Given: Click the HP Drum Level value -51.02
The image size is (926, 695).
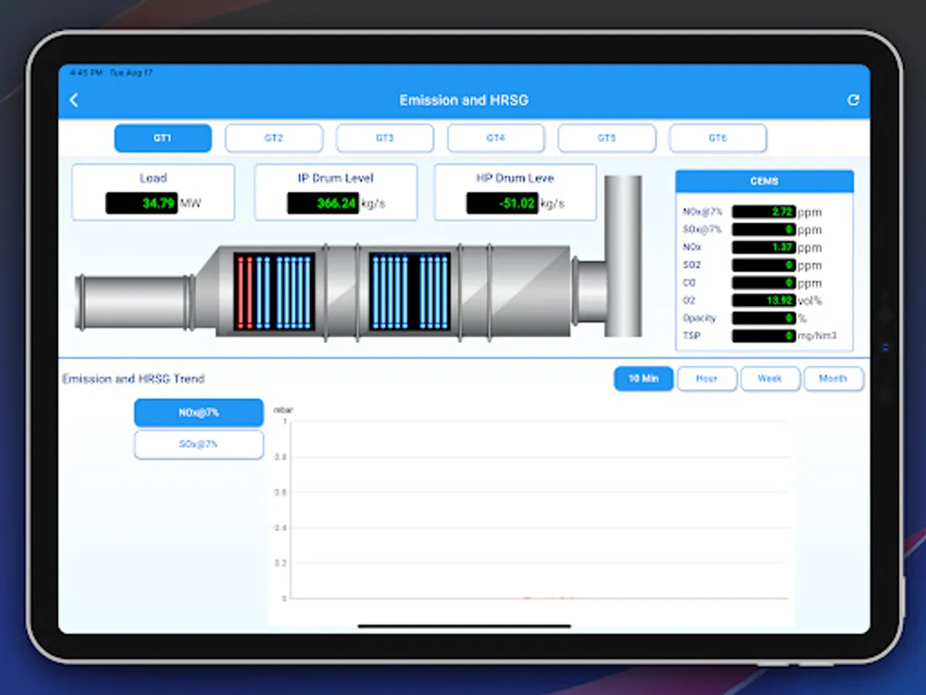Looking at the screenshot, I should pos(502,204).
